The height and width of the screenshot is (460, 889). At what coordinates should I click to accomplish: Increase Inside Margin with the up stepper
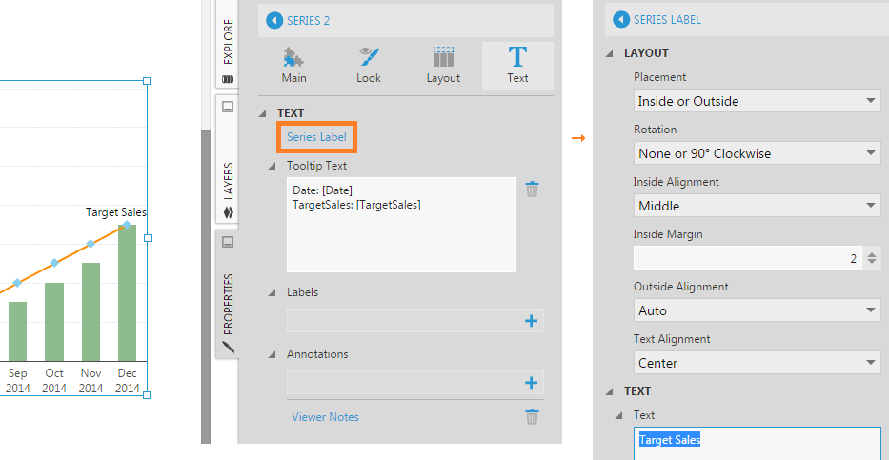click(x=872, y=254)
